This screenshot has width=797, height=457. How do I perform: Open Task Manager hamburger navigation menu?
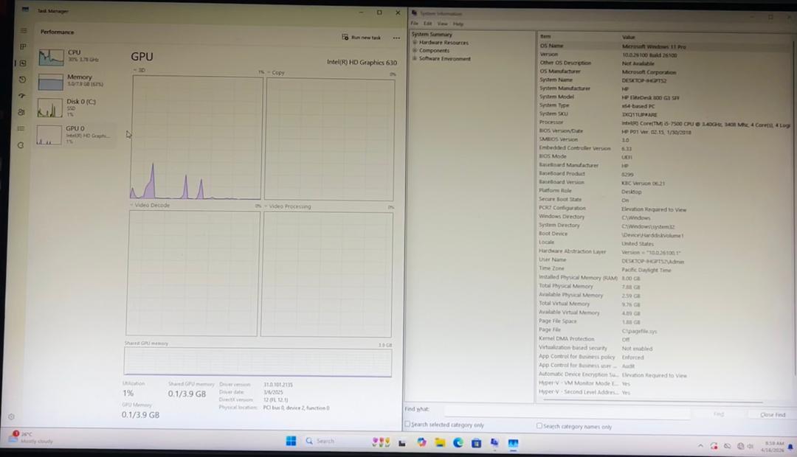(x=24, y=31)
